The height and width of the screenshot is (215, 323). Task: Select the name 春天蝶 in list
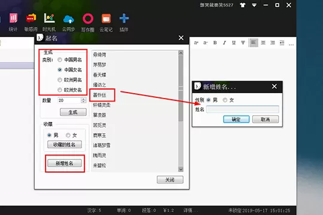99,75
